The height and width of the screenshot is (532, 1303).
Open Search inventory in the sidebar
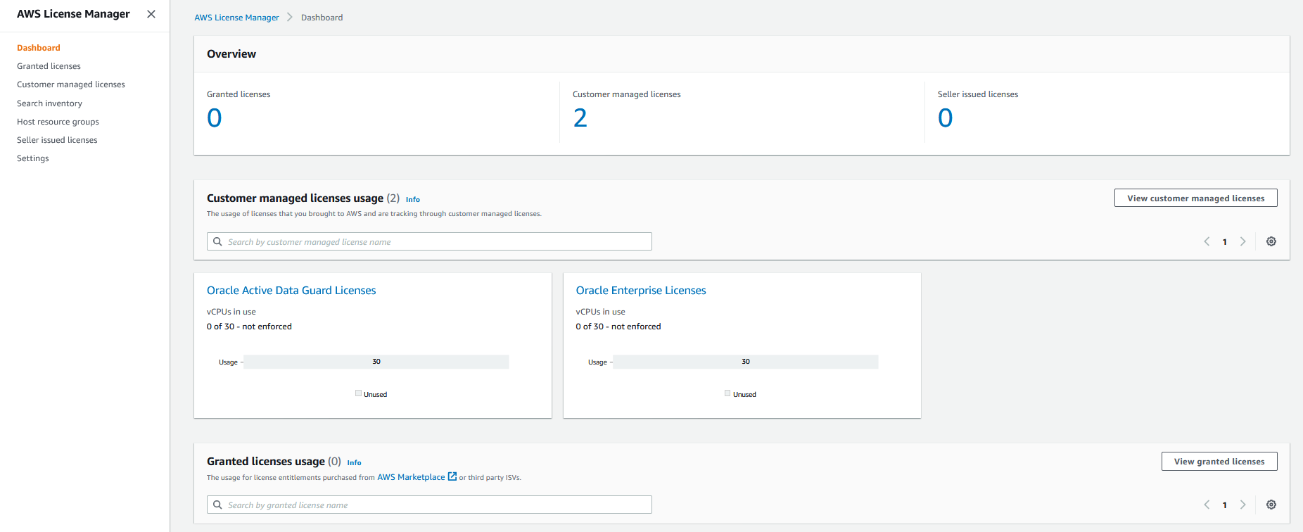point(49,103)
